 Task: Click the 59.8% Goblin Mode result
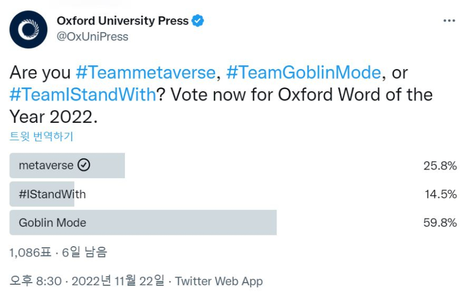[x=440, y=223]
